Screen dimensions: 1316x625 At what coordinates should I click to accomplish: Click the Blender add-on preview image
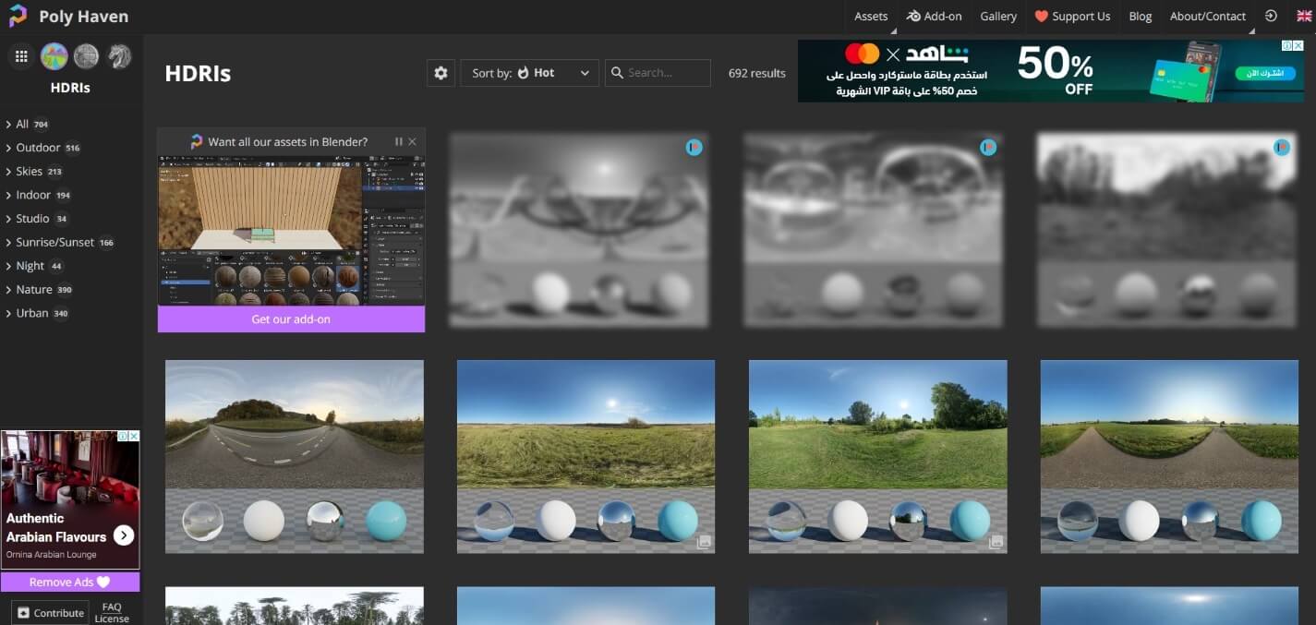coord(291,231)
